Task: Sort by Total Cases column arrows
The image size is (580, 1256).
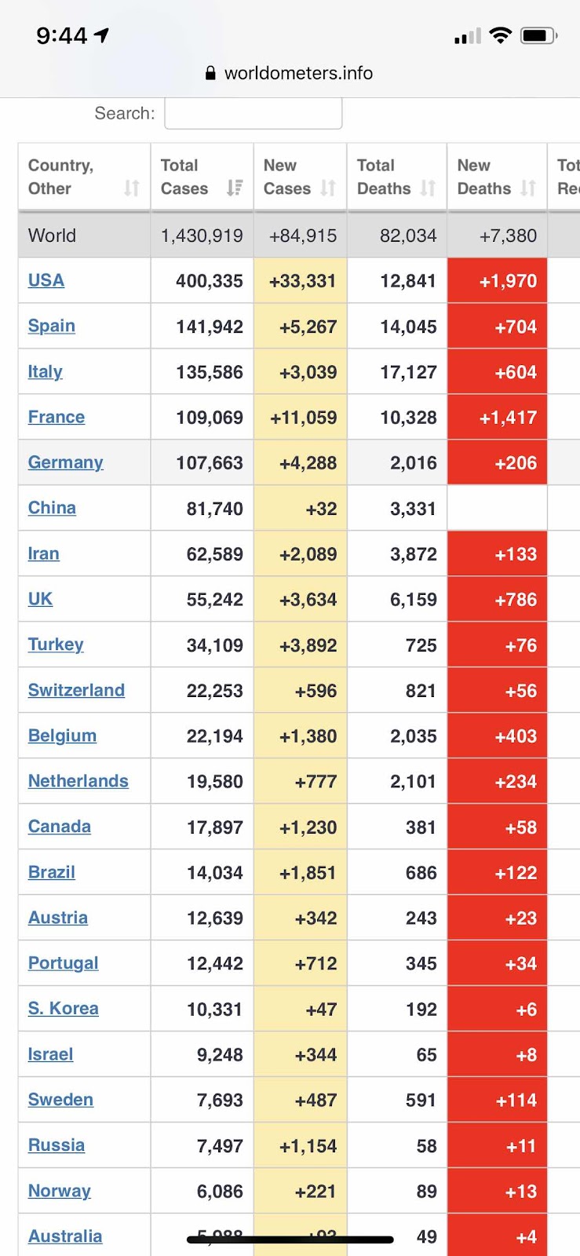Action: pos(235,188)
